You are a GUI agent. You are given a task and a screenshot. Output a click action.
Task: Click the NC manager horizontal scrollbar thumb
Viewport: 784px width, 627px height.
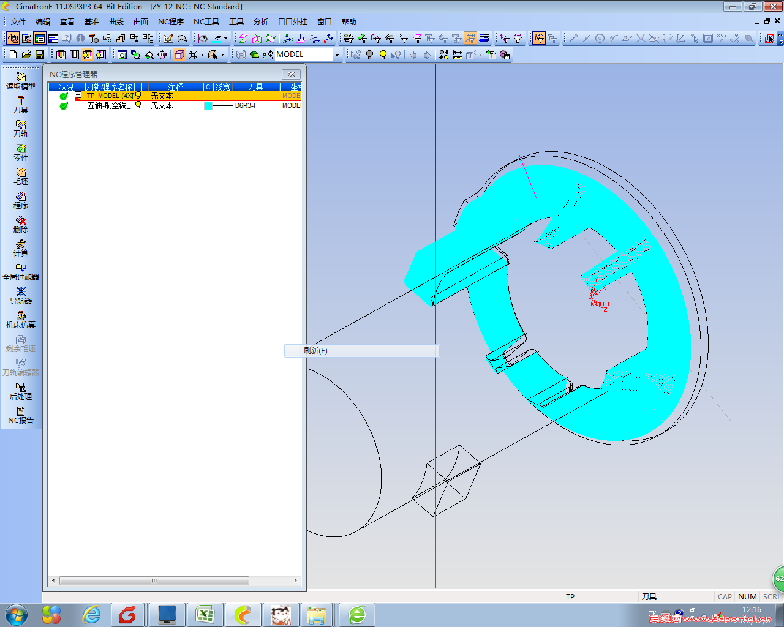click(154, 580)
